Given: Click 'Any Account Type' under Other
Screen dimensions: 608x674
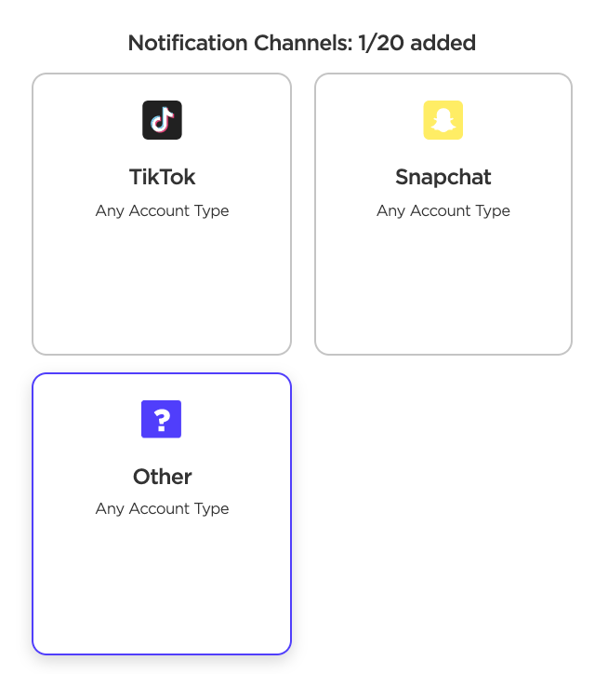Looking at the screenshot, I should (x=162, y=508).
